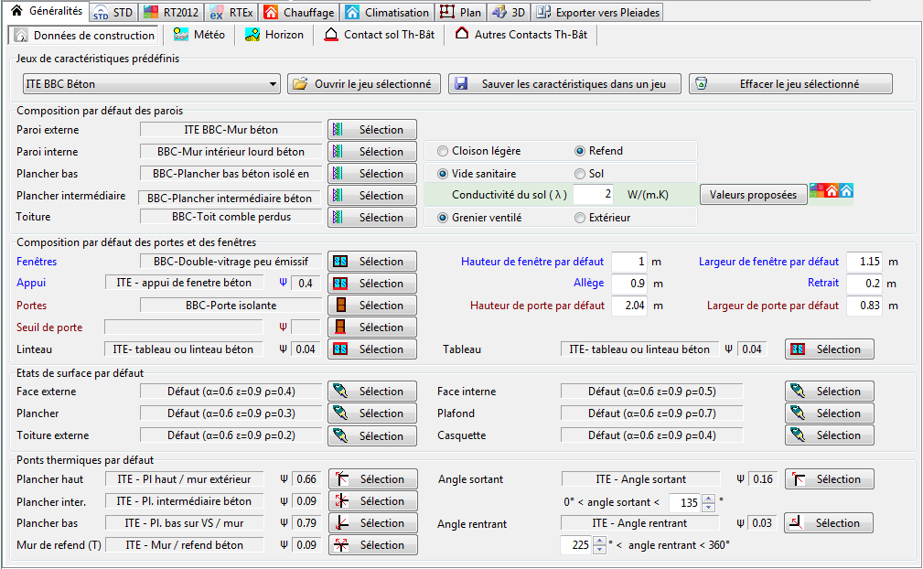Select Angle rentrant thermal bridge

[828, 523]
